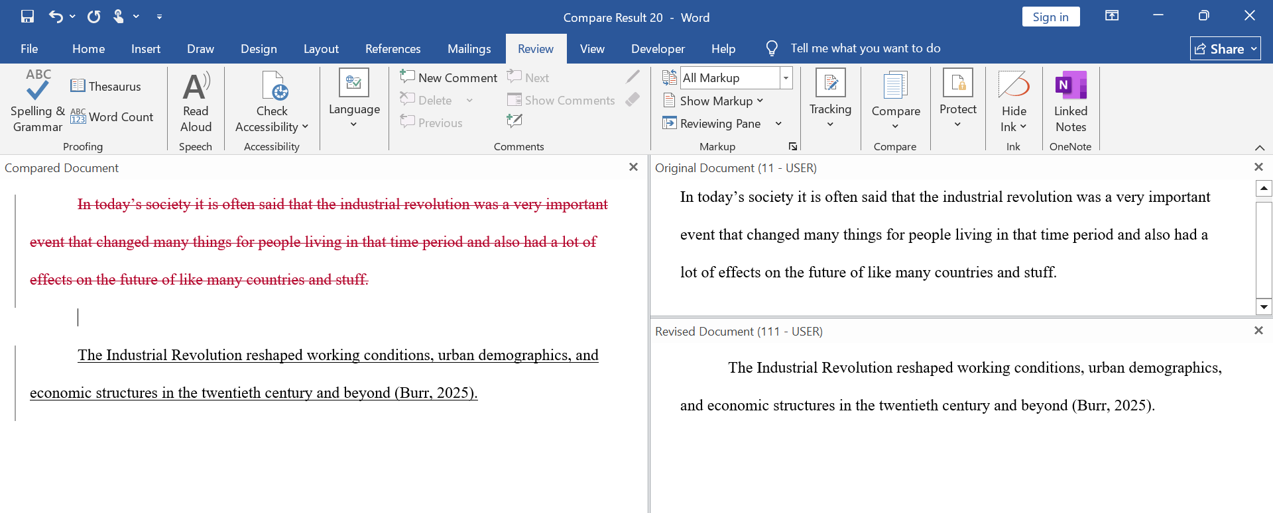This screenshot has width=1273, height=513.
Task: Click the Display for Review icon
Action: point(670,77)
